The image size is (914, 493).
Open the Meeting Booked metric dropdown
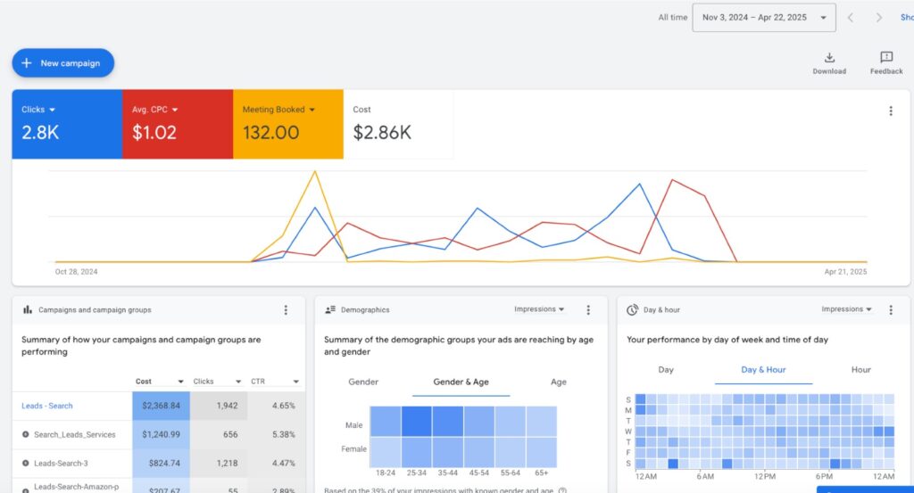312,110
